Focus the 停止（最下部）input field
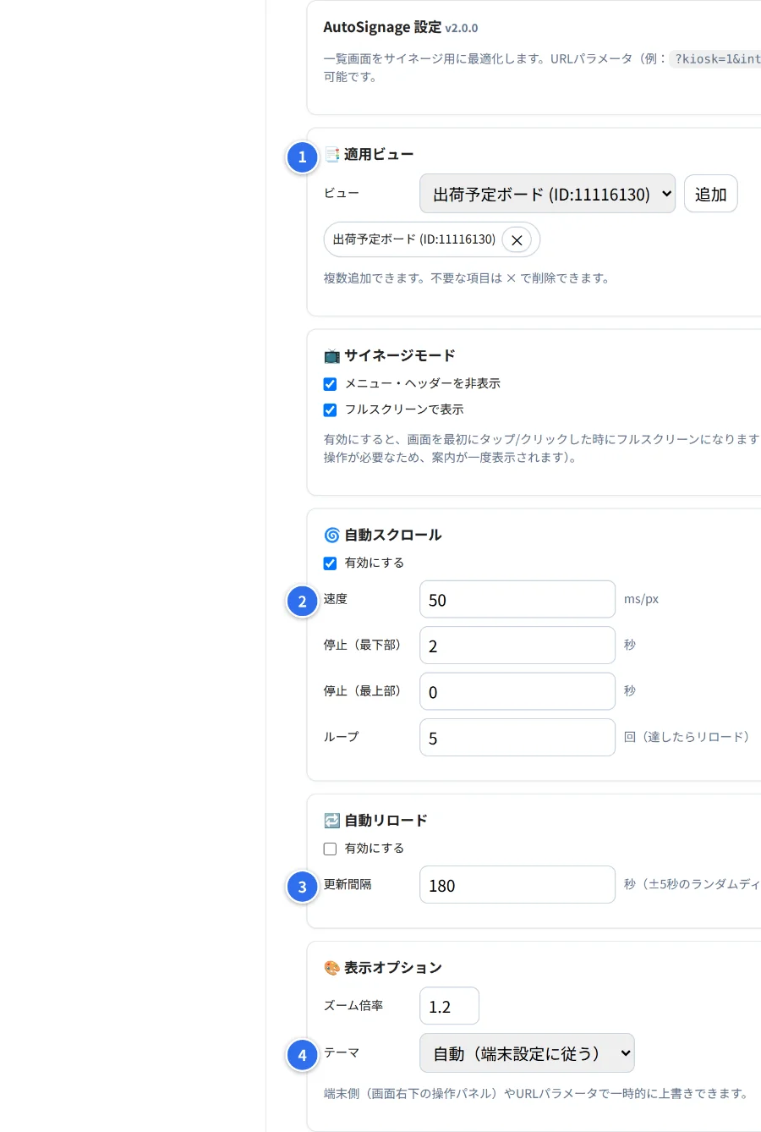The height and width of the screenshot is (1132, 761). click(x=517, y=646)
